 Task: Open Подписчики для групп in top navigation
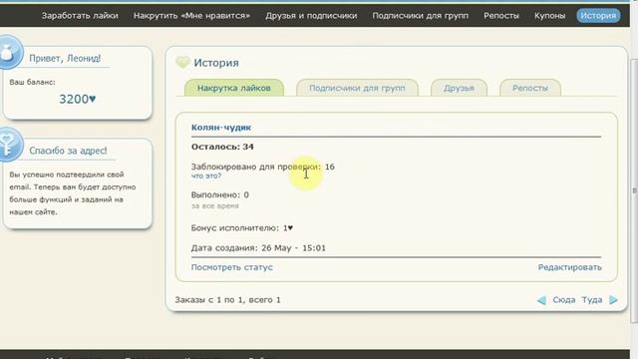pyautogui.click(x=421, y=16)
